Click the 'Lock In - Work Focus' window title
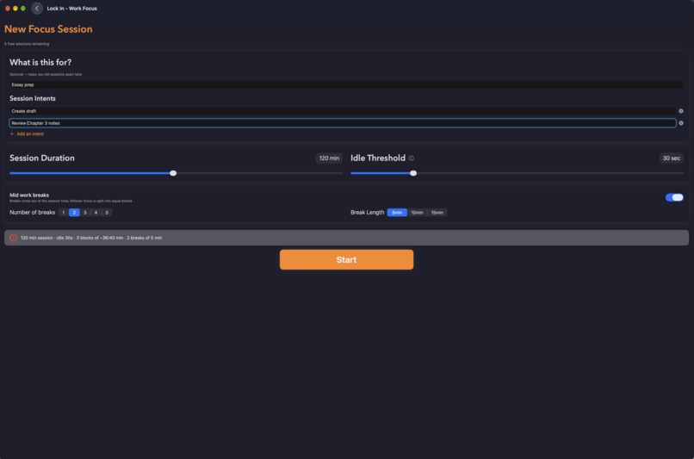 [x=71, y=9]
